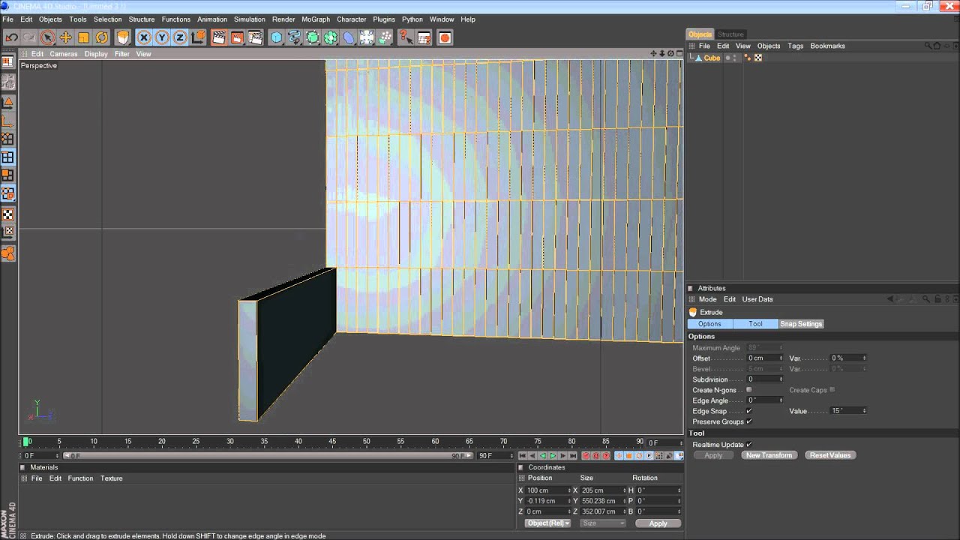Click the Subdivision value stepper
Viewport: 960px width, 540px height.
click(x=781, y=379)
